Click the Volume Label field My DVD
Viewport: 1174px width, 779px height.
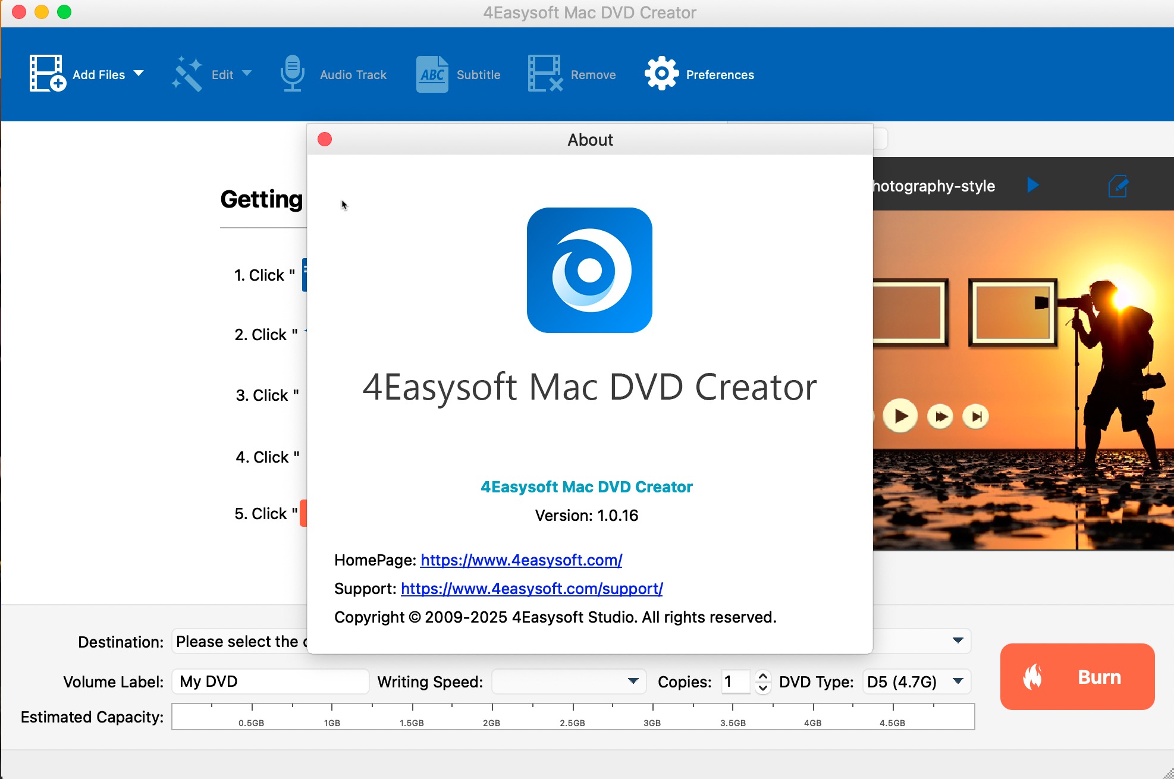(271, 681)
